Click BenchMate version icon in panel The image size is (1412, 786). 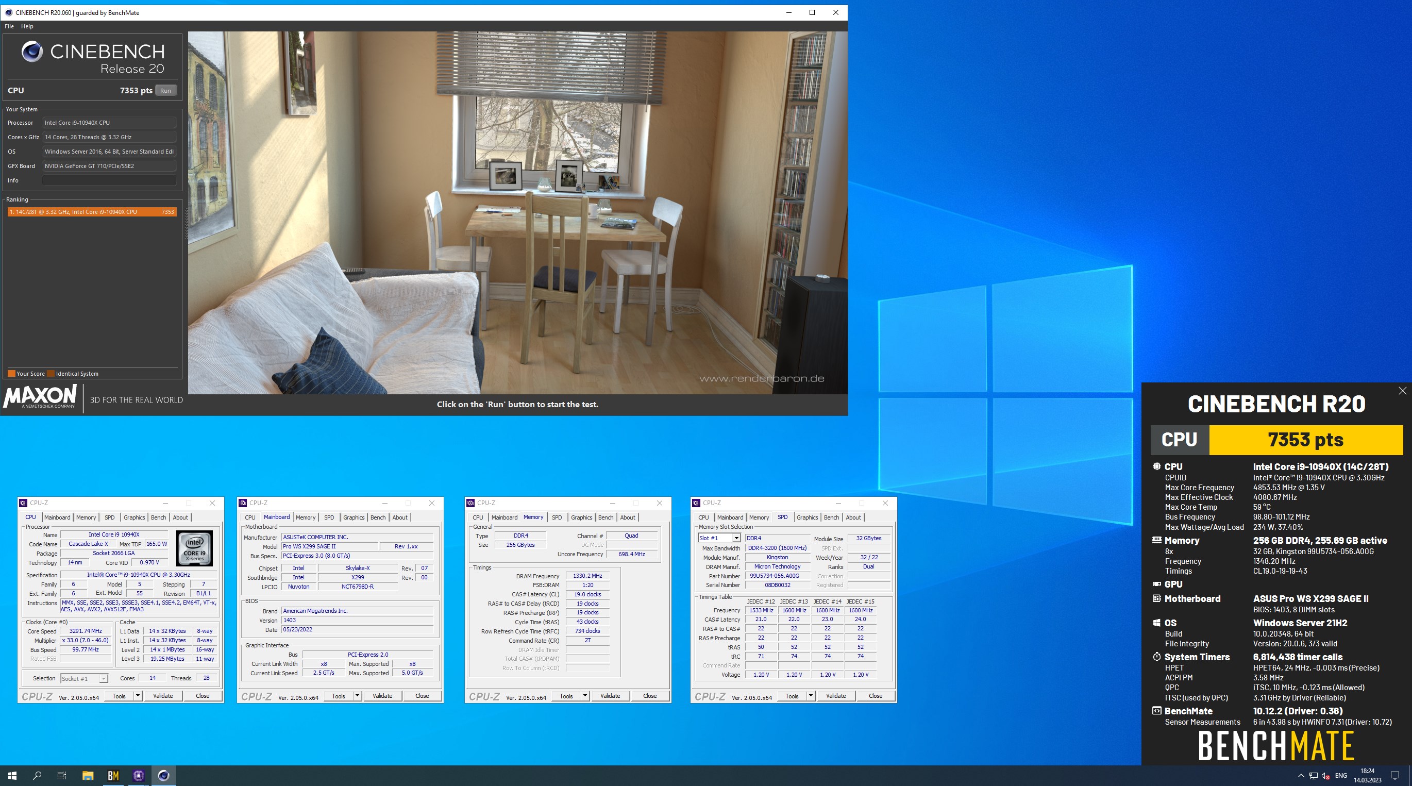coord(1156,711)
